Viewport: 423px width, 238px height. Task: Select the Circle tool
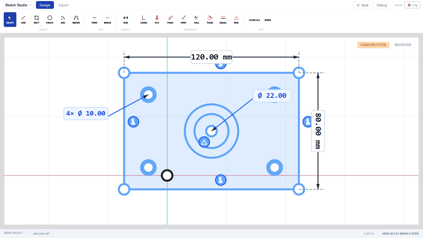(50, 20)
